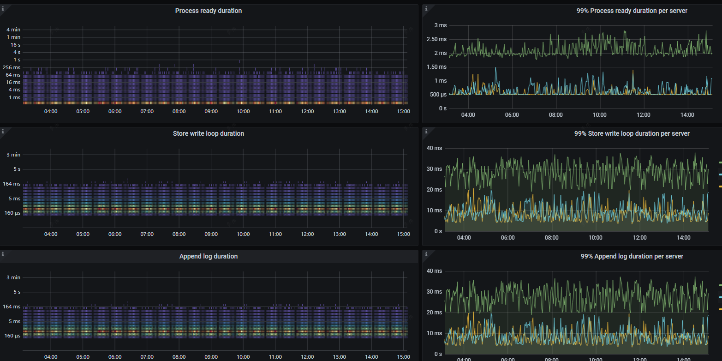This screenshot has height=361, width=722.
Task: Click blue legend swatch in 99% Append log panel
Action: point(720,297)
